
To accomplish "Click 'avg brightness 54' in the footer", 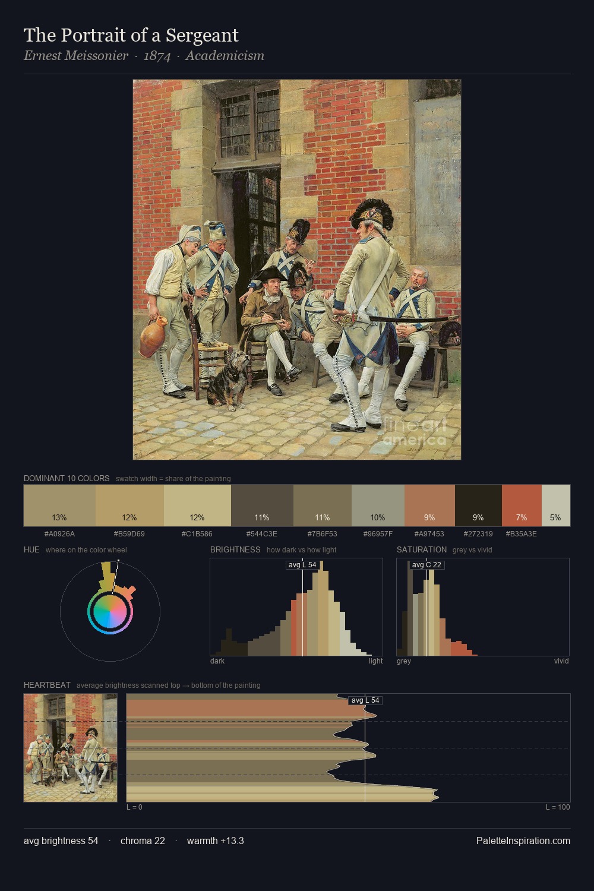I will (x=61, y=841).
